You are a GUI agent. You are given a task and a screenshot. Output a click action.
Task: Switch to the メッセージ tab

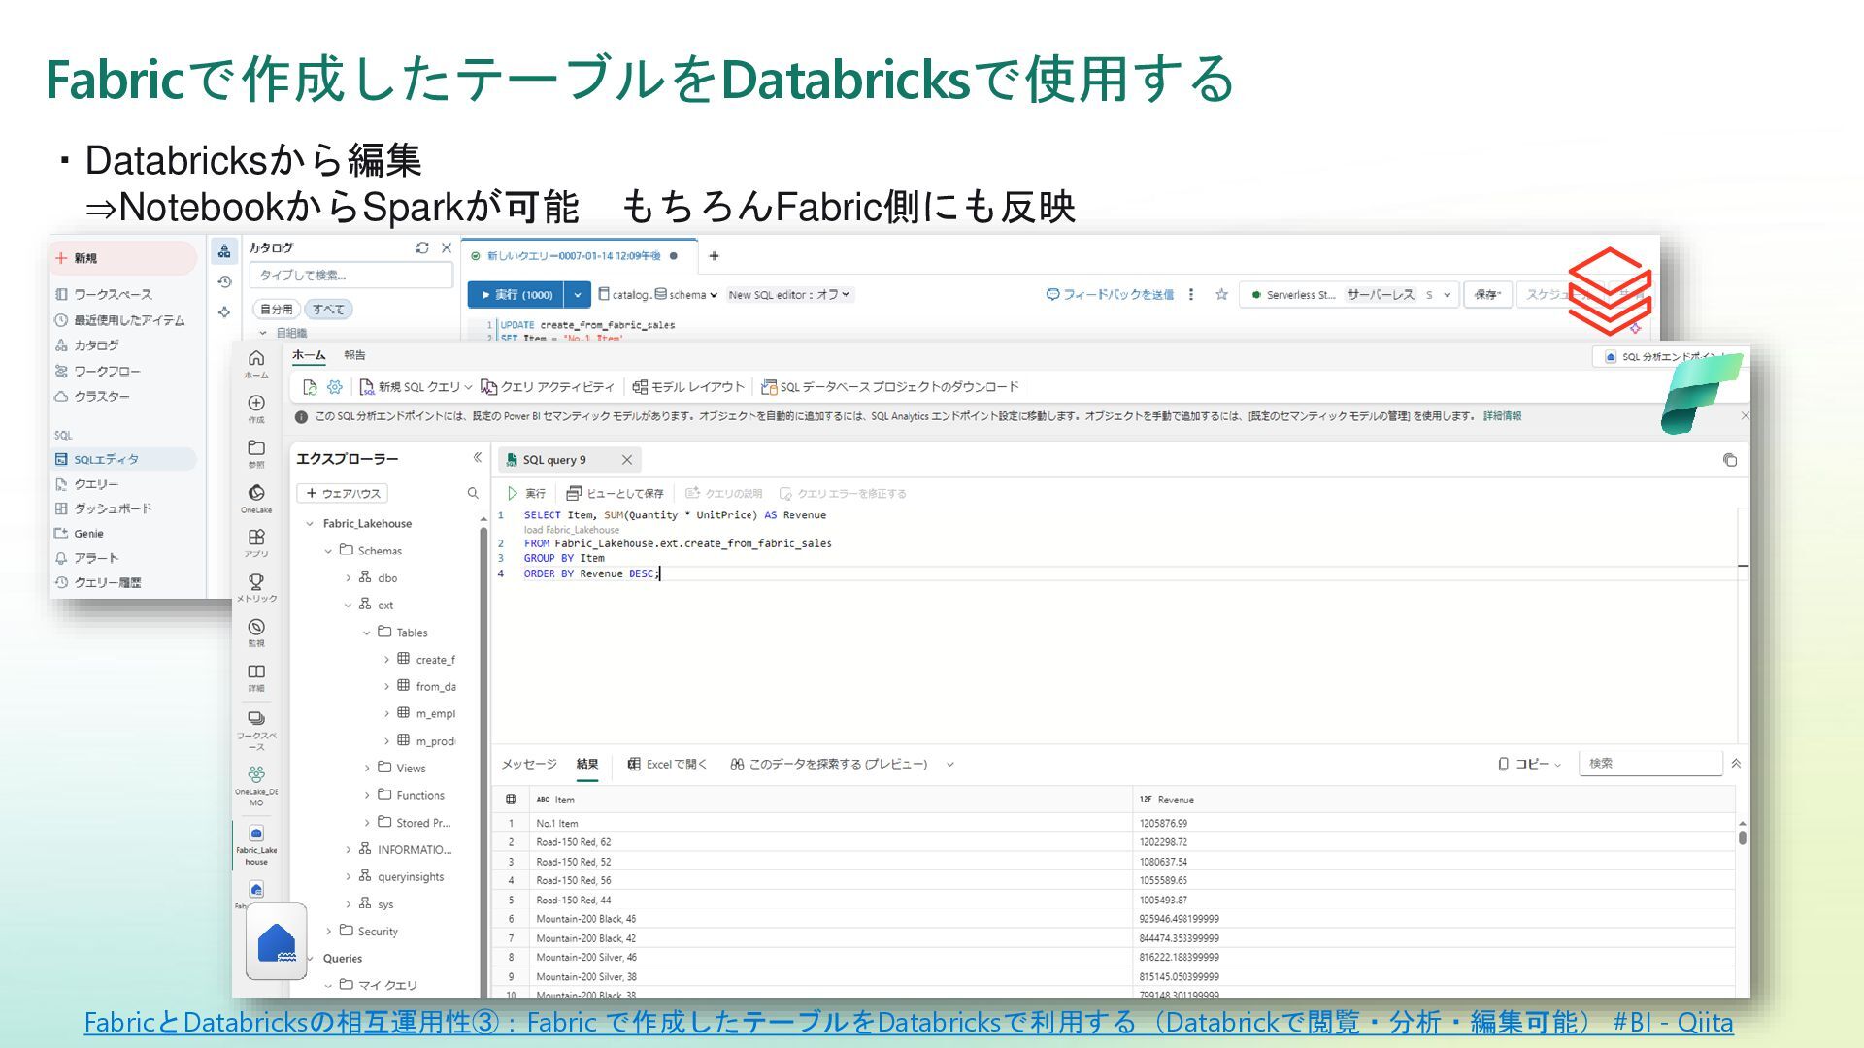point(528,765)
